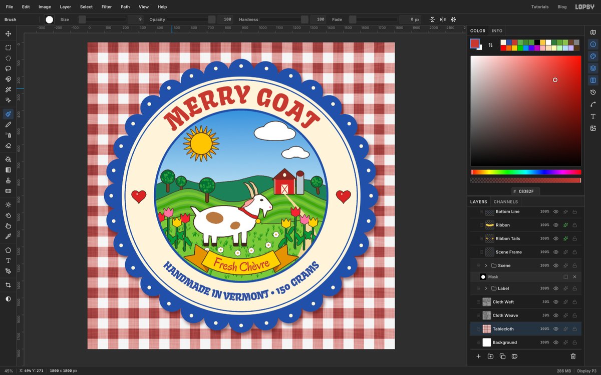
Task: Select the Smudge finger tool
Action: click(x=8, y=225)
